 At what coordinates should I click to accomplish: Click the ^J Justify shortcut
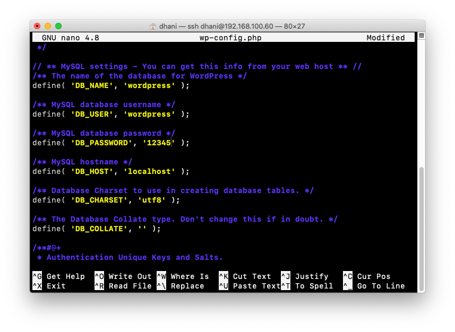[305, 276]
